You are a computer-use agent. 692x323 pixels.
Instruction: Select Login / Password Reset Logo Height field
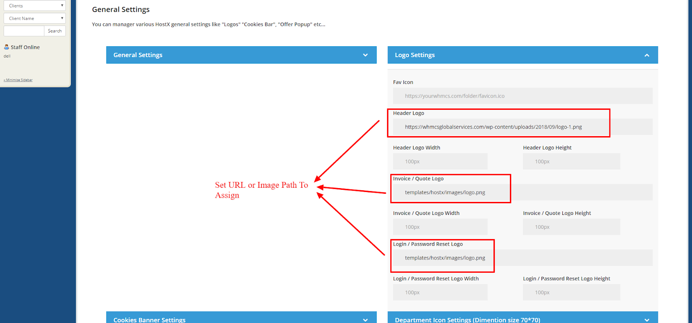[571, 292]
